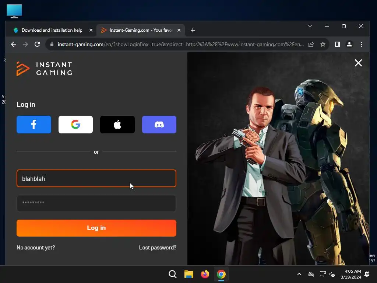
Task: Launch File Explorer from the taskbar
Action: 189,274
